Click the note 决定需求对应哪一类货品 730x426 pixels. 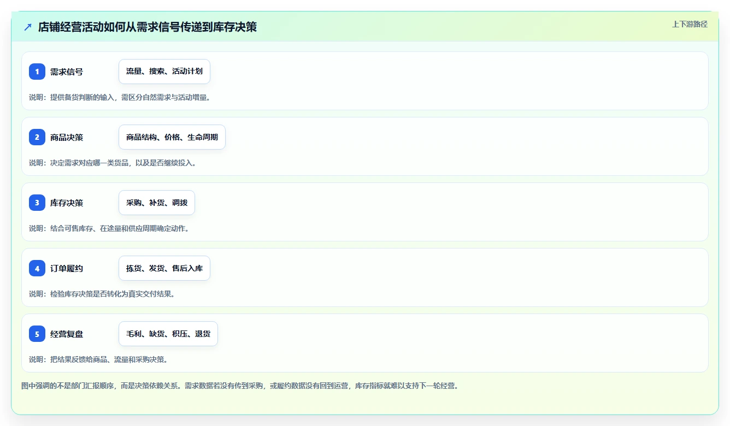pyautogui.click(x=90, y=163)
